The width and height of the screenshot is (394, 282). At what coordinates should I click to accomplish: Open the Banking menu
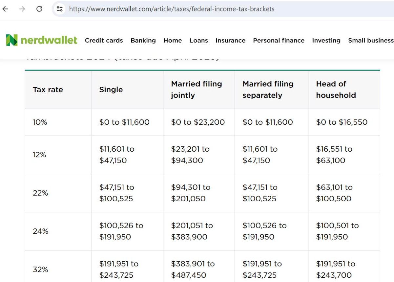point(143,40)
